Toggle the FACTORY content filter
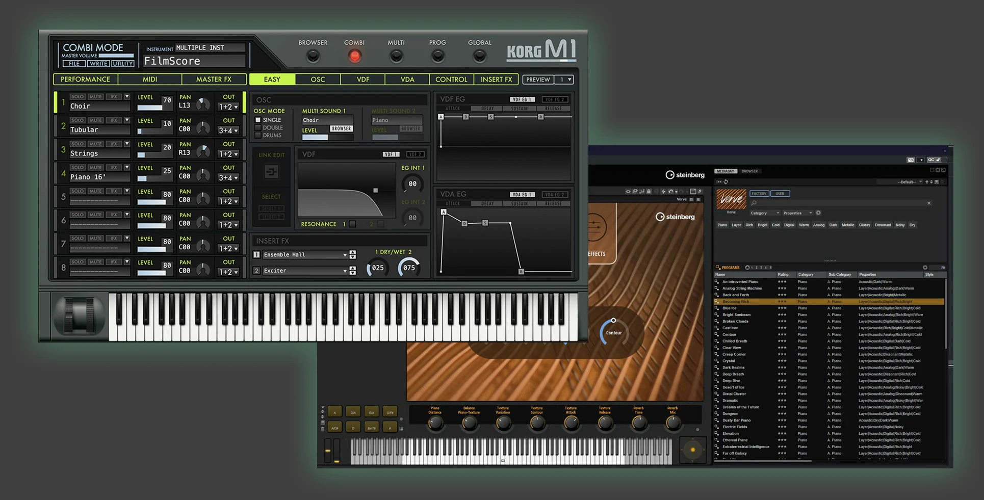The width and height of the screenshot is (984, 500). pos(759,194)
